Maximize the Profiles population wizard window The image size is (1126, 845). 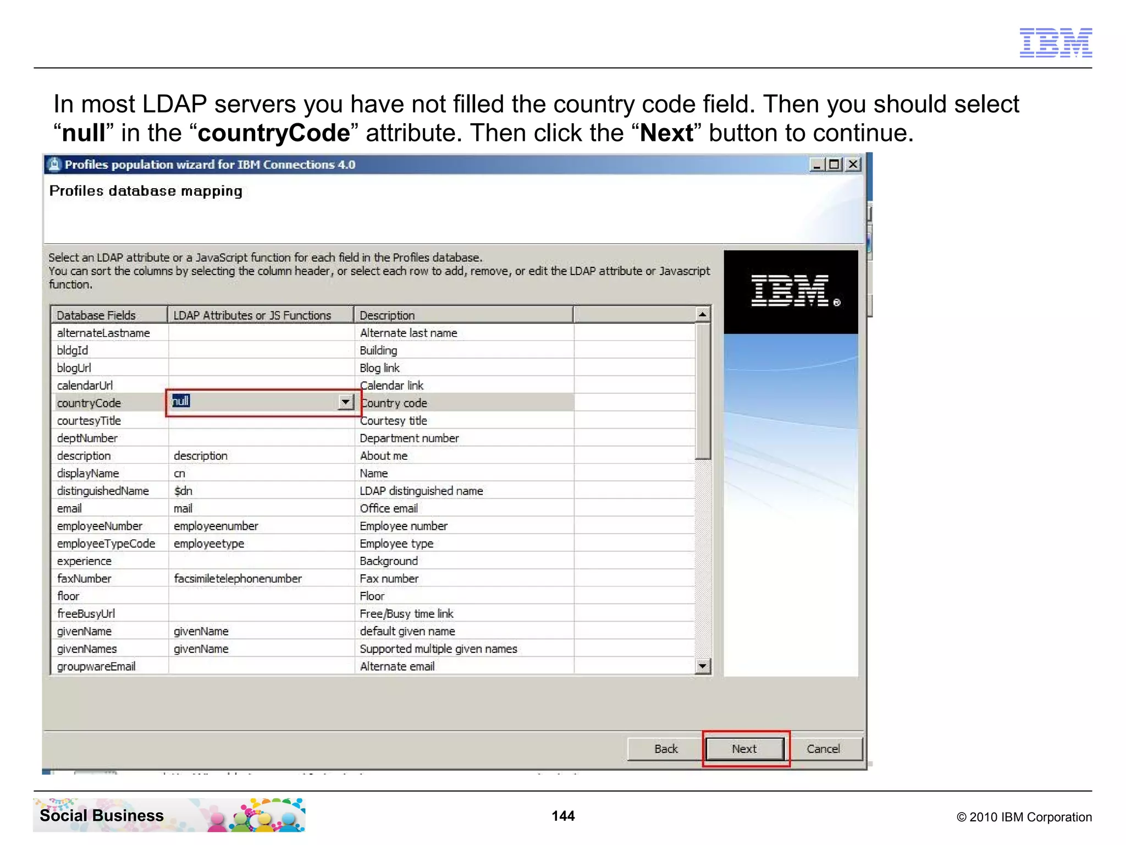coord(835,164)
